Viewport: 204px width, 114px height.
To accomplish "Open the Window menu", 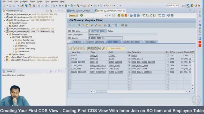I will click(x=55, y=1).
